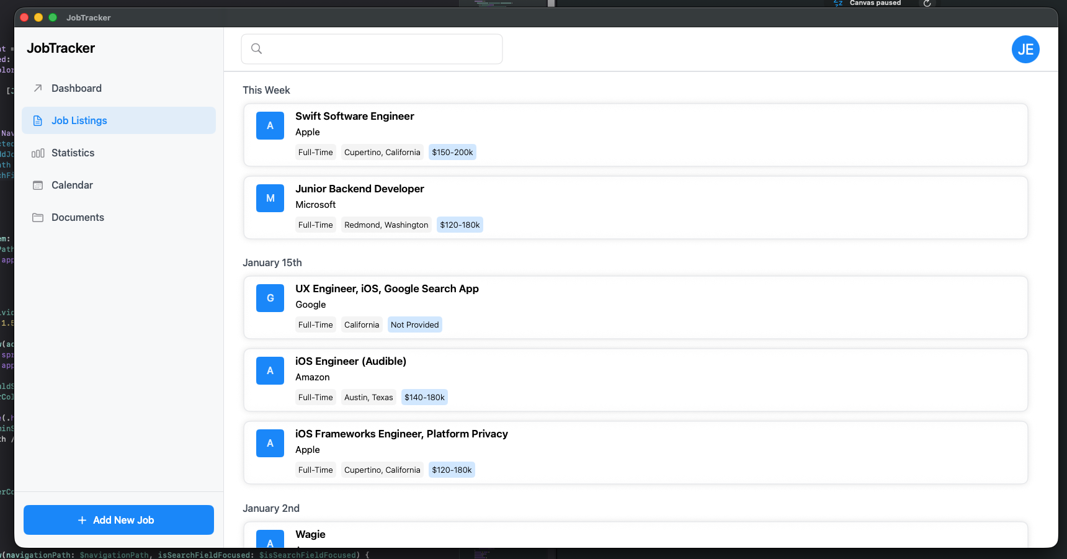This screenshot has width=1067, height=559.
Task: Open the JE profile avatar
Action: pos(1025,49)
